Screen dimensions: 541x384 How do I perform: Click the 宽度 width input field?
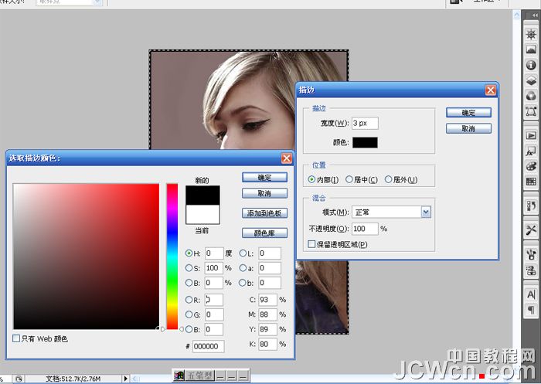tap(365, 123)
